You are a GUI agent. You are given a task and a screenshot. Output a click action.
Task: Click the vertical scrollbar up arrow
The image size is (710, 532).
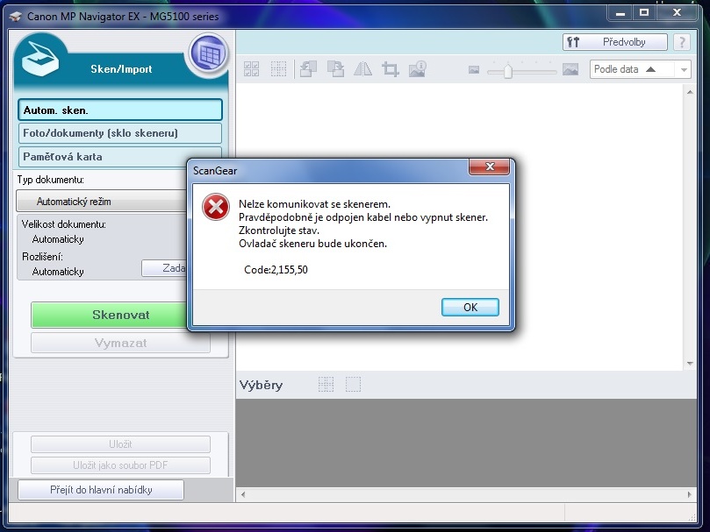(x=690, y=92)
